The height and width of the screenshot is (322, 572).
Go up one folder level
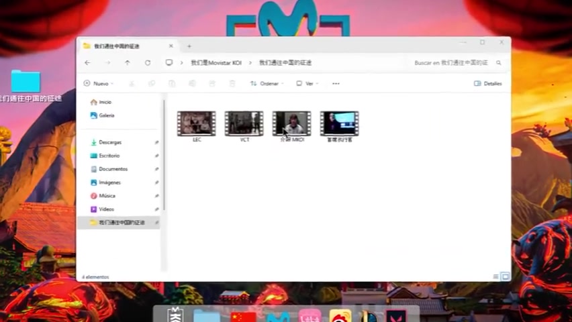128,62
